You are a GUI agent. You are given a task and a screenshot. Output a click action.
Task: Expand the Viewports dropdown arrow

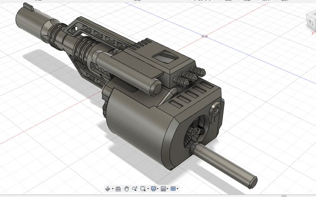coord(178,189)
